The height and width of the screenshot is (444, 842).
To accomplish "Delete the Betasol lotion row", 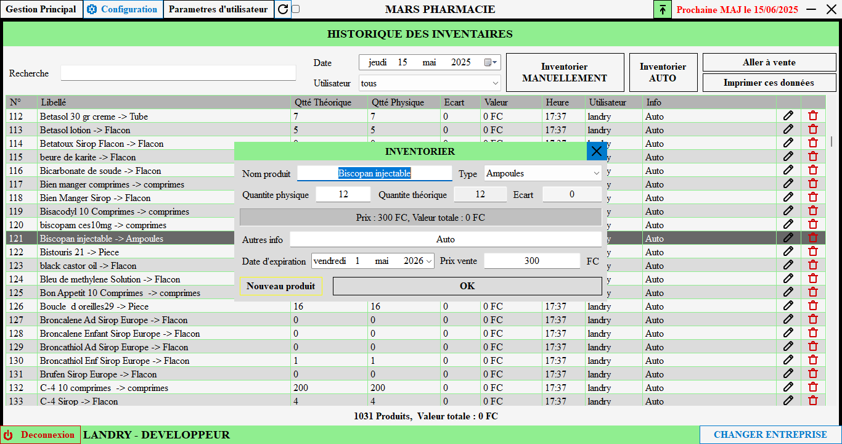I will 813,129.
